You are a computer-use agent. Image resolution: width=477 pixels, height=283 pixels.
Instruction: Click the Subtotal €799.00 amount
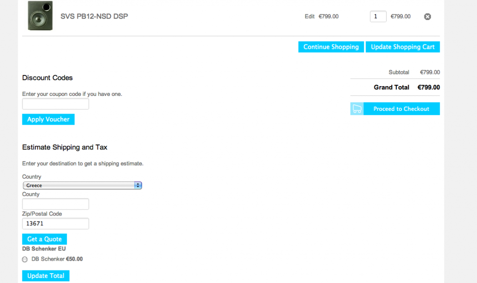pos(430,72)
